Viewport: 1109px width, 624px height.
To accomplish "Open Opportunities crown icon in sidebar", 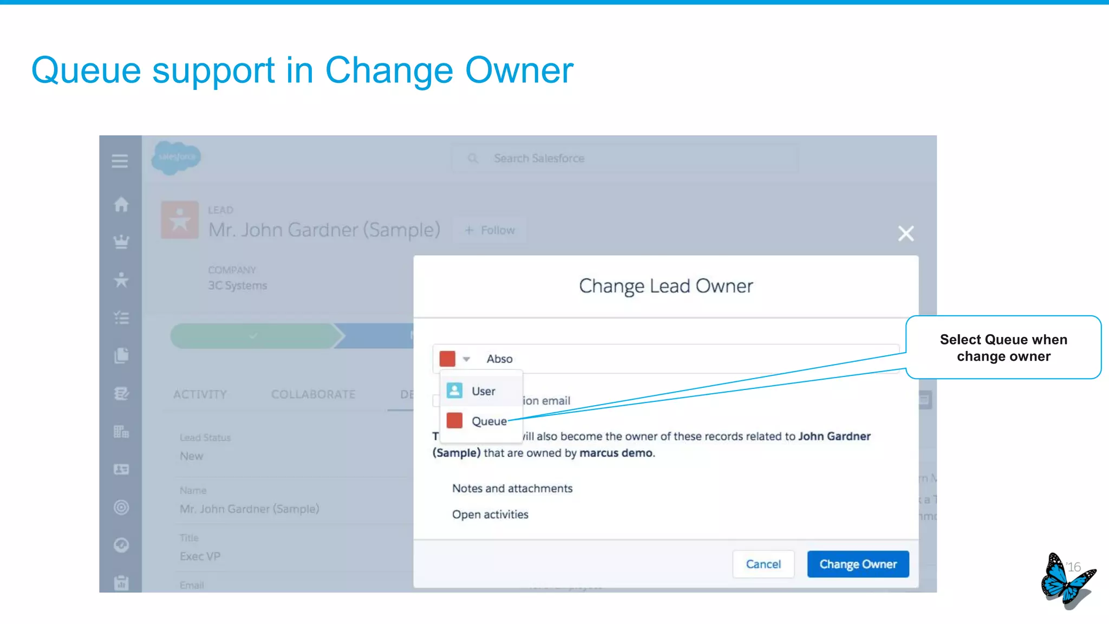I will tap(121, 242).
